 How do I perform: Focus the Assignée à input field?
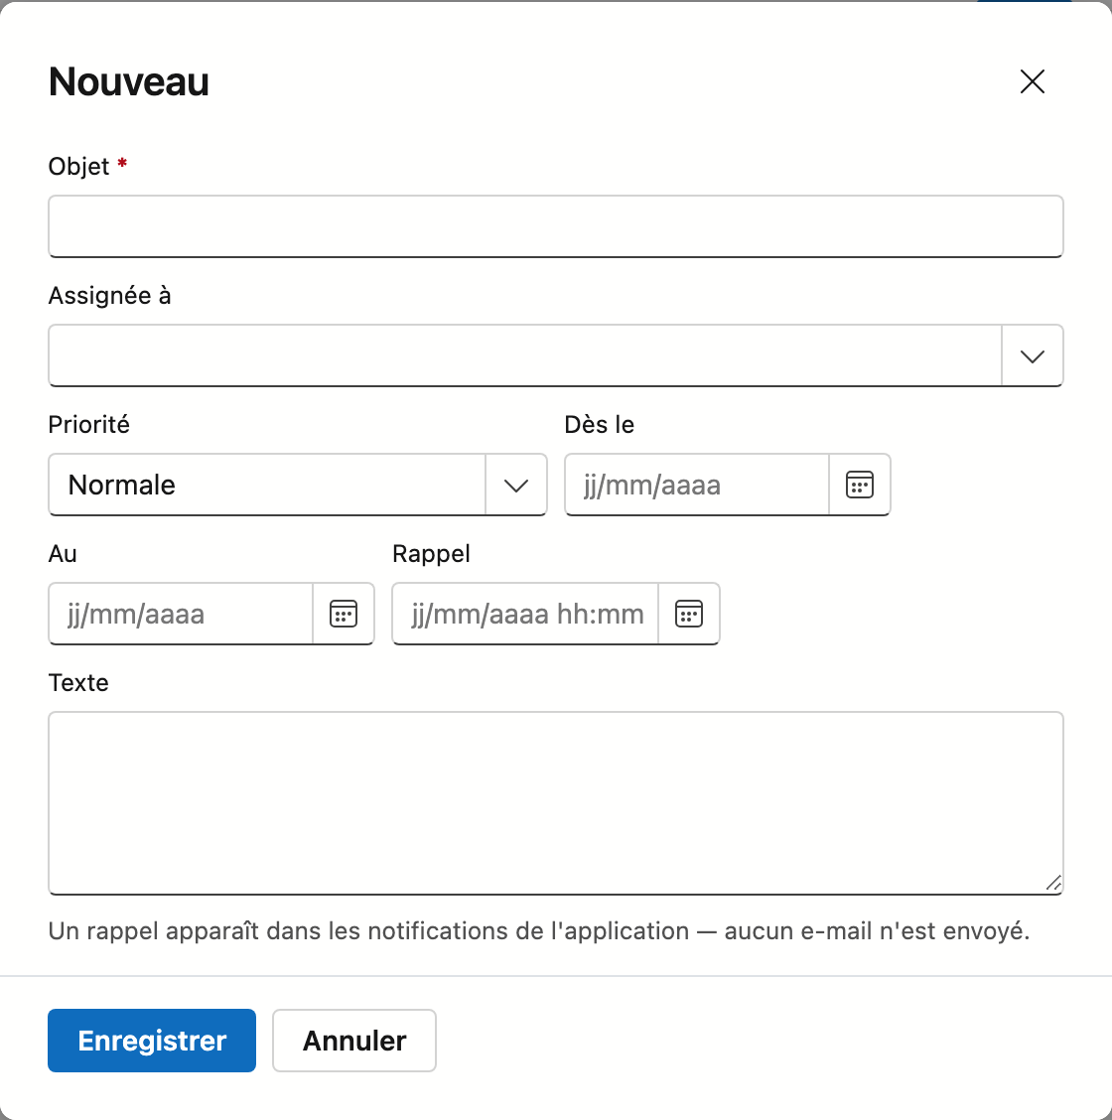click(525, 355)
